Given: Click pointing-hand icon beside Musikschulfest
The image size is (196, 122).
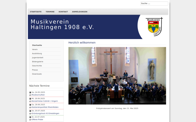Looking at the screenshot, I should pos(30,95).
